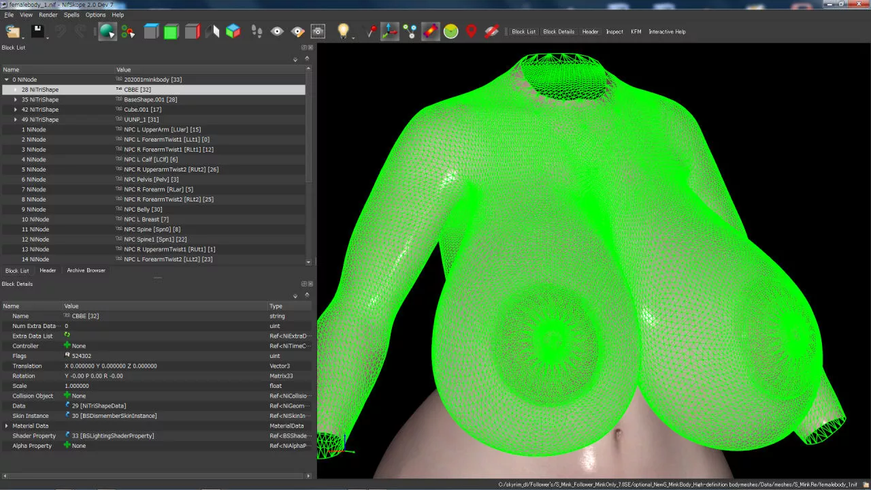Select the multicolor cube user view
The width and height of the screenshot is (871, 490).
tap(233, 31)
